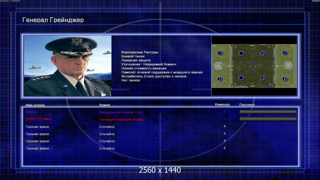Select start position 2 on the minimap
Viewport: 320px width, 180px height.
220,79
